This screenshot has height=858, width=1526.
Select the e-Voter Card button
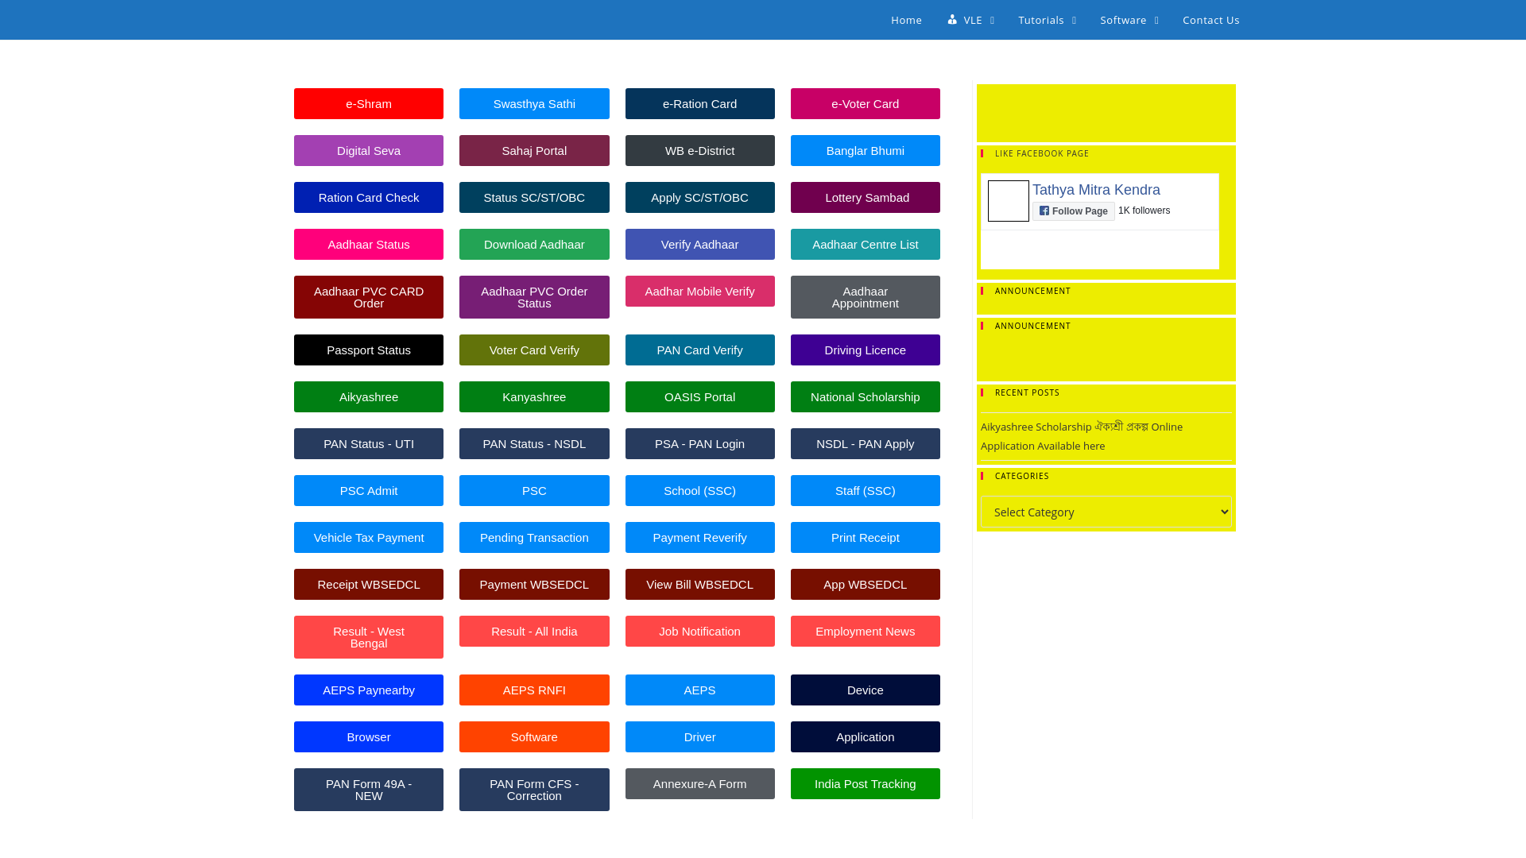click(865, 104)
